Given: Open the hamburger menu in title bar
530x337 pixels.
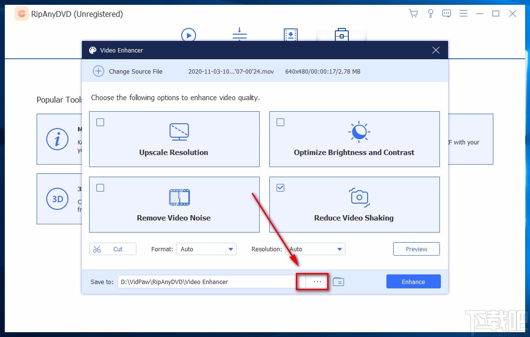Looking at the screenshot, I should (x=464, y=13).
